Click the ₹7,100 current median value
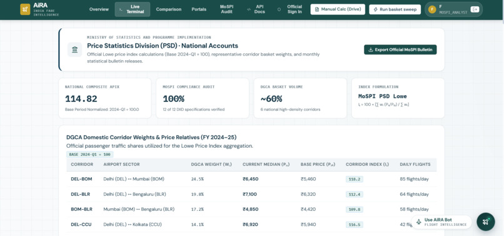504x236 pixels. point(249,194)
